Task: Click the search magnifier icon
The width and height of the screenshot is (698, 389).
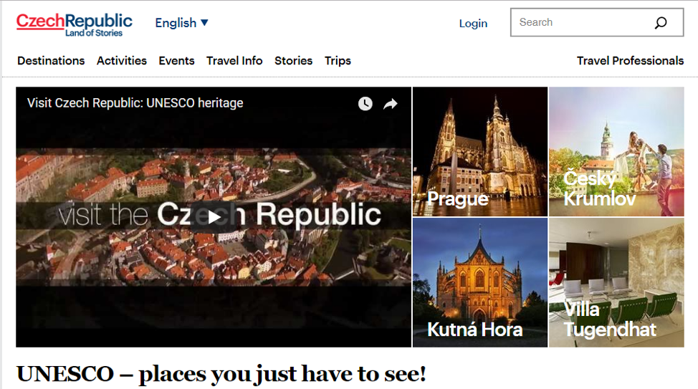Action: [661, 23]
